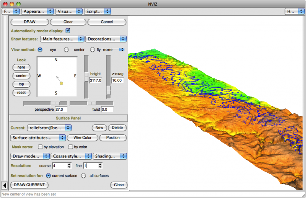Click the panel collapse arrow at bottom-left

click(4, 185)
